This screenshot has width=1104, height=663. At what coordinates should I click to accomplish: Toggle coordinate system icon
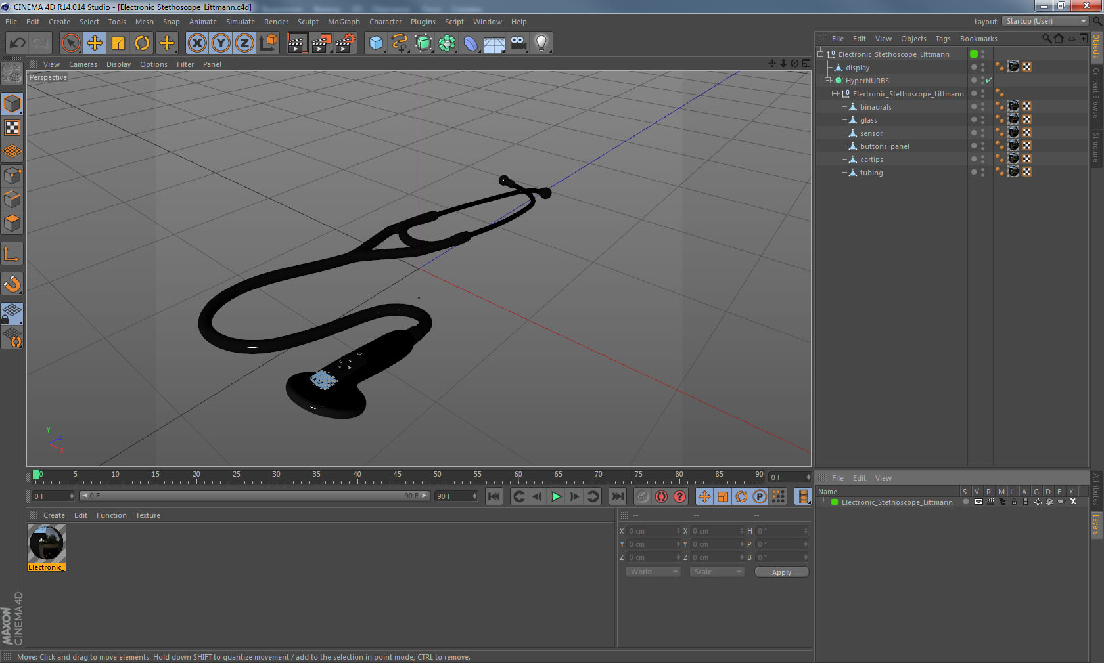(268, 43)
